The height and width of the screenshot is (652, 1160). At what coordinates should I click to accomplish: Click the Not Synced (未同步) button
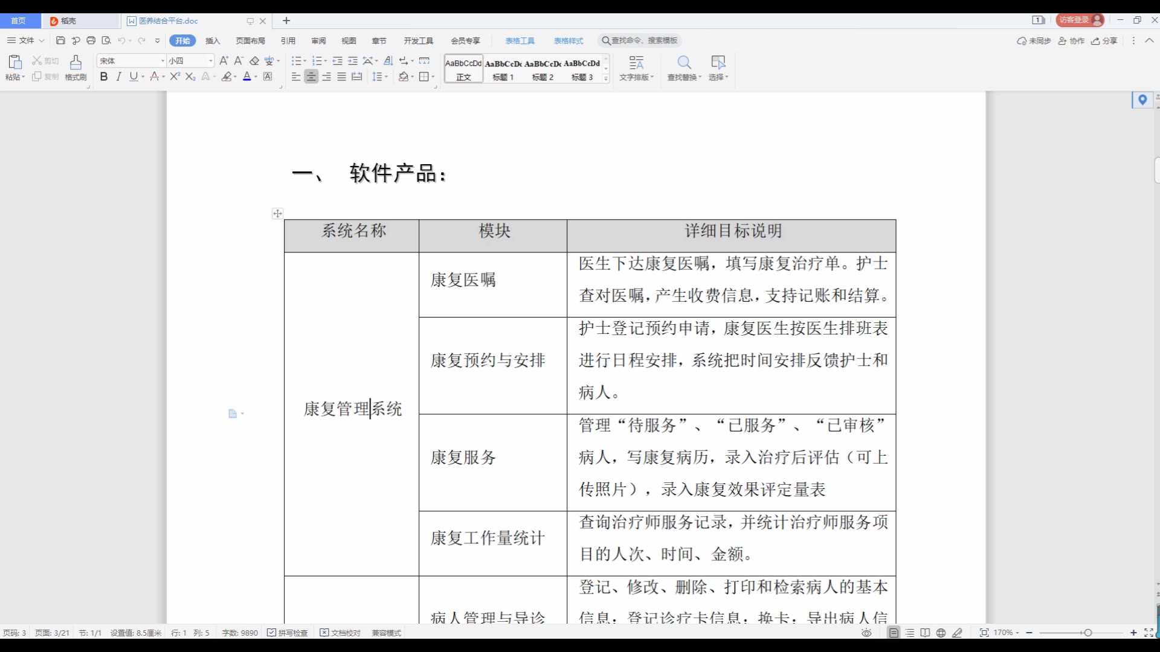(x=1034, y=40)
